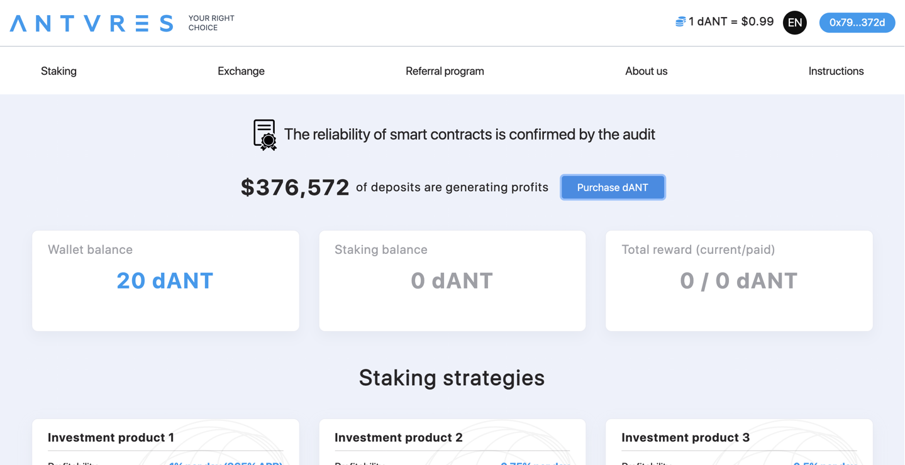The image size is (905, 465).
Task: Click the dANT coin stack icon
Action: coord(680,22)
